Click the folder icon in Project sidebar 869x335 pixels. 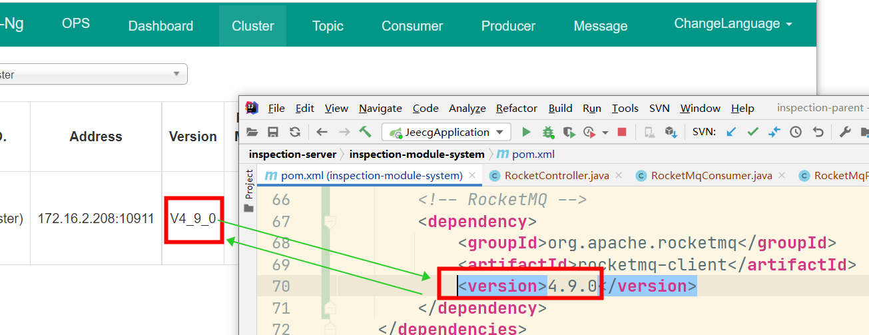249,208
